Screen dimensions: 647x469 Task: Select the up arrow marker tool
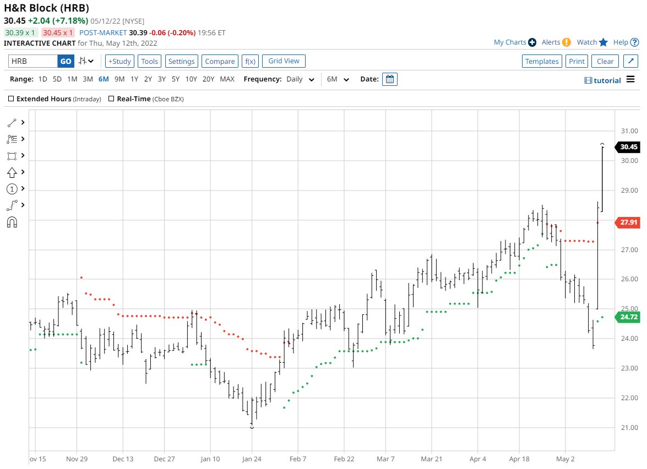[x=12, y=172]
